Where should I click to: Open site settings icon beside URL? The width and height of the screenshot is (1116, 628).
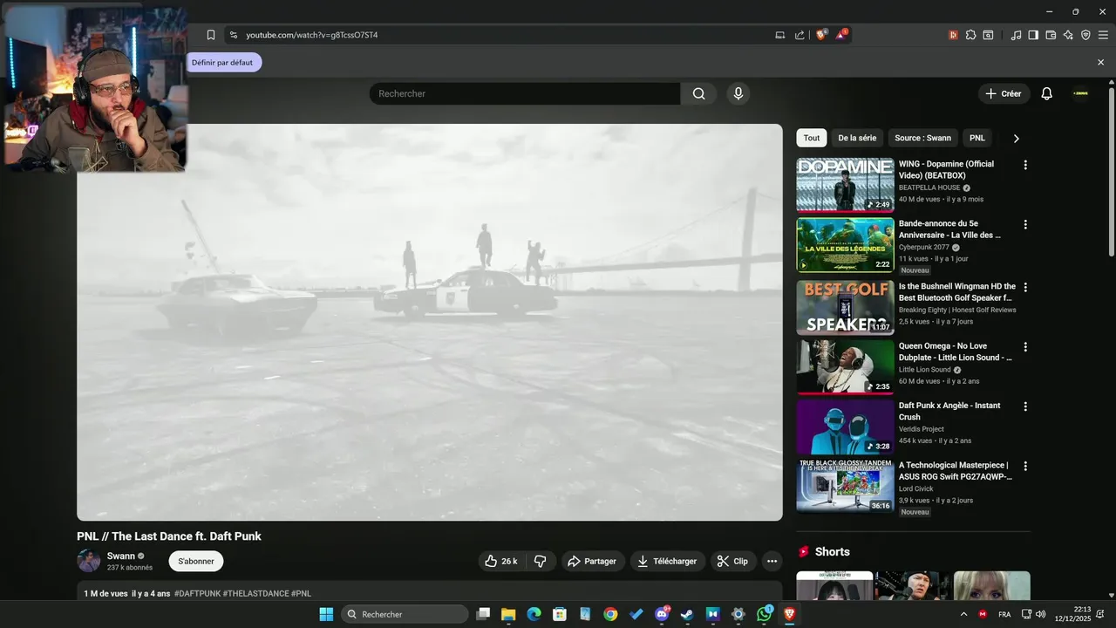coord(233,35)
